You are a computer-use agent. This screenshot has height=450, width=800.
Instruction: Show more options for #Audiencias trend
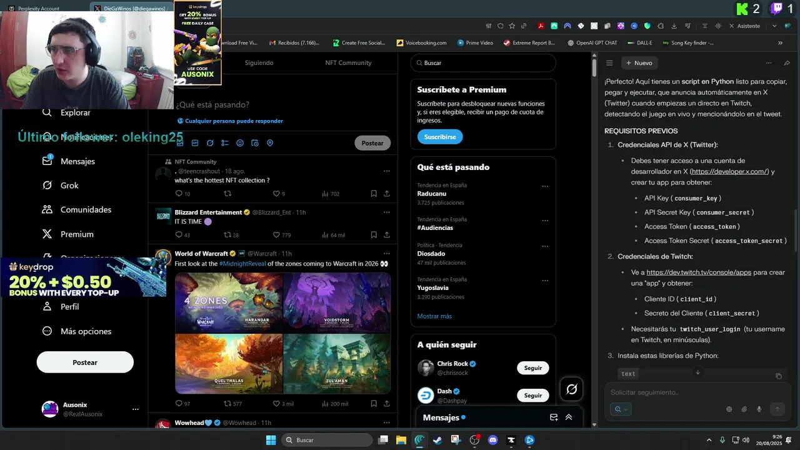tap(545, 221)
